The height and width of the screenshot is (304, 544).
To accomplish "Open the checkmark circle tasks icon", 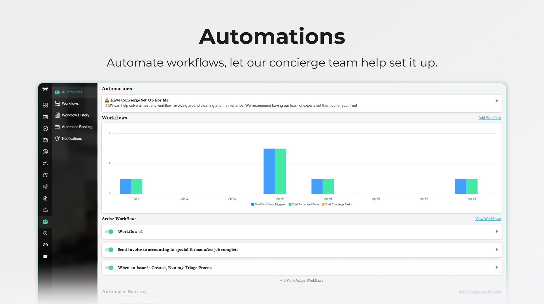I will click(x=45, y=129).
